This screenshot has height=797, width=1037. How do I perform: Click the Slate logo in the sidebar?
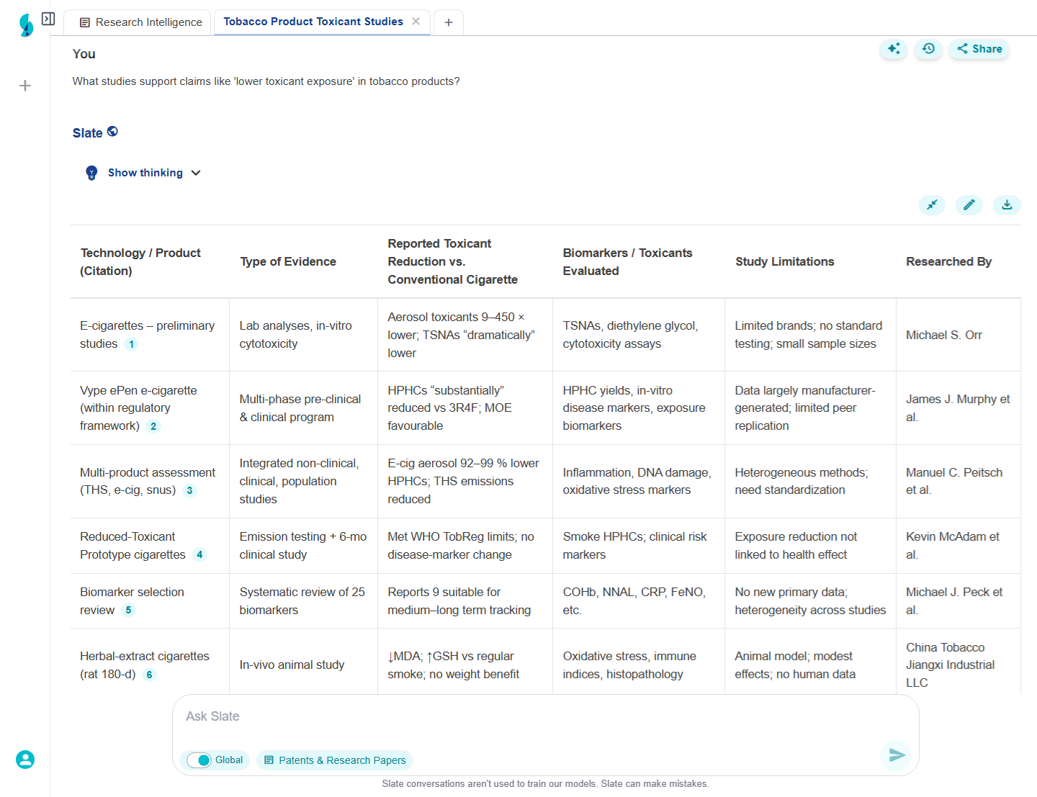pyautogui.click(x=26, y=25)
